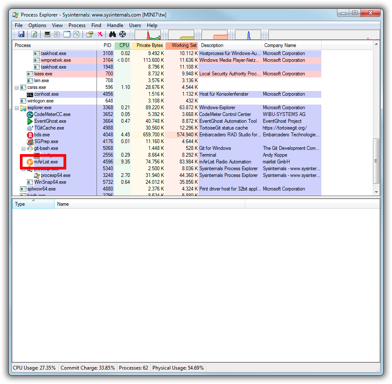Sort by the Private Bytes column header

(x=149, y=45)
